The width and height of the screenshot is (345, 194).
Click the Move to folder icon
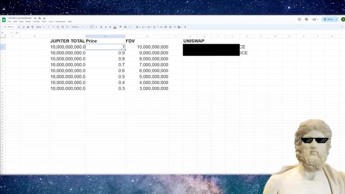pos(39,18)
